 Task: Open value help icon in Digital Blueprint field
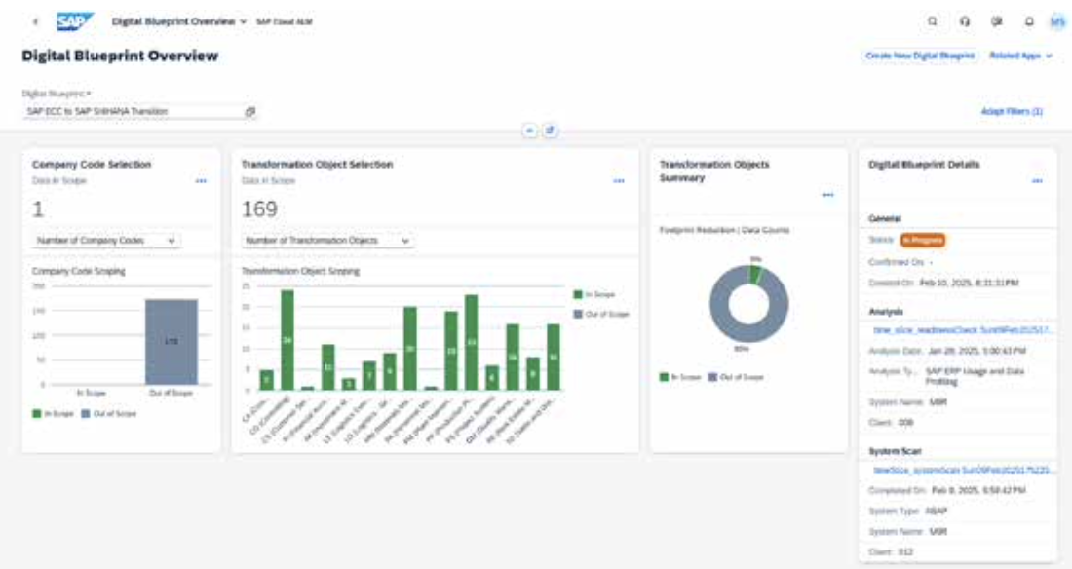[x=250, y=112]
